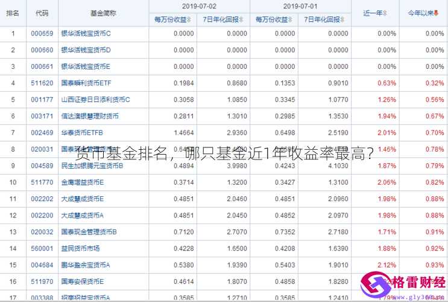The width and height of the screenshot is (448, 302).
Task: Open fund code 020032
Action: tap(42, 232)
